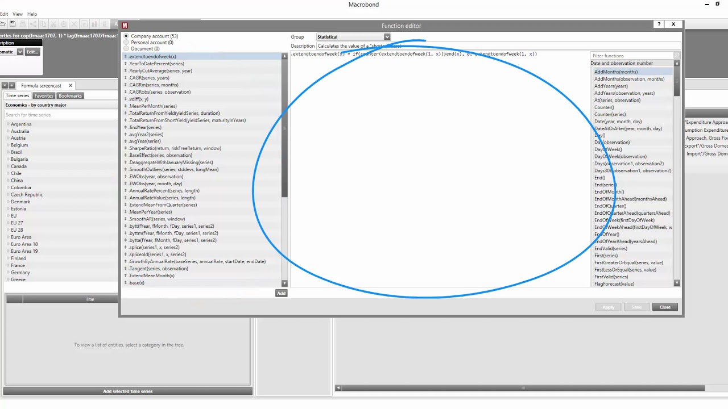728x409 pixels.
Task: Click the Description text field
Action: pyautogui.click(x=498, y=46)
